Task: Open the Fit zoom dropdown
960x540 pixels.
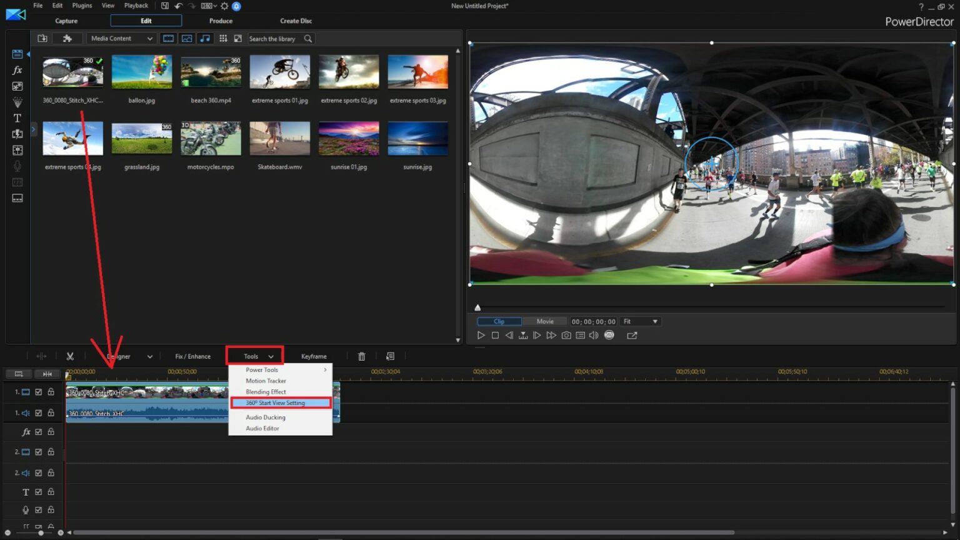Action: click(640, 321)
